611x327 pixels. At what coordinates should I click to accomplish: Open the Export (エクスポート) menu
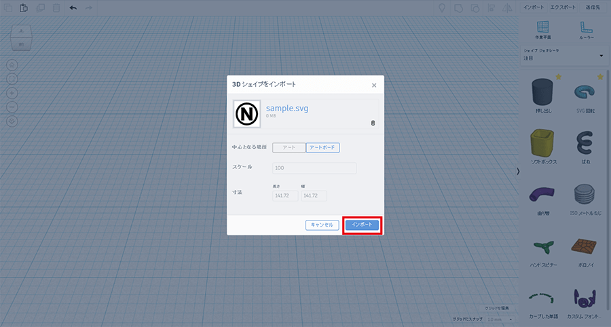(x=563, y=7)
